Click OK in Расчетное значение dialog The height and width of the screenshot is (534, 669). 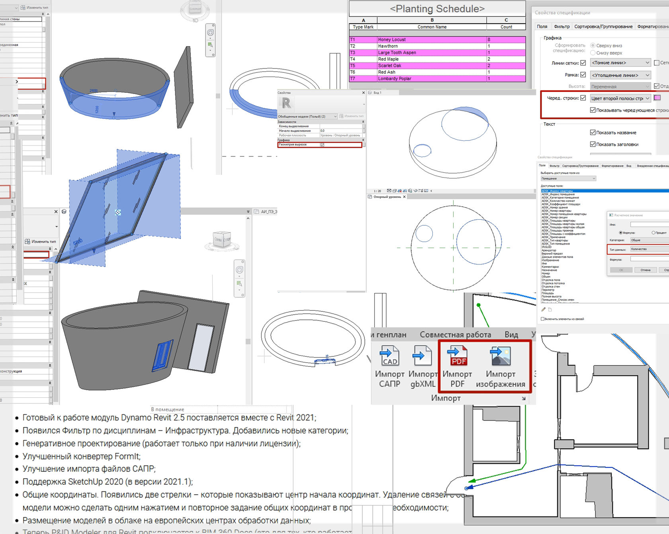coord(621,270)
